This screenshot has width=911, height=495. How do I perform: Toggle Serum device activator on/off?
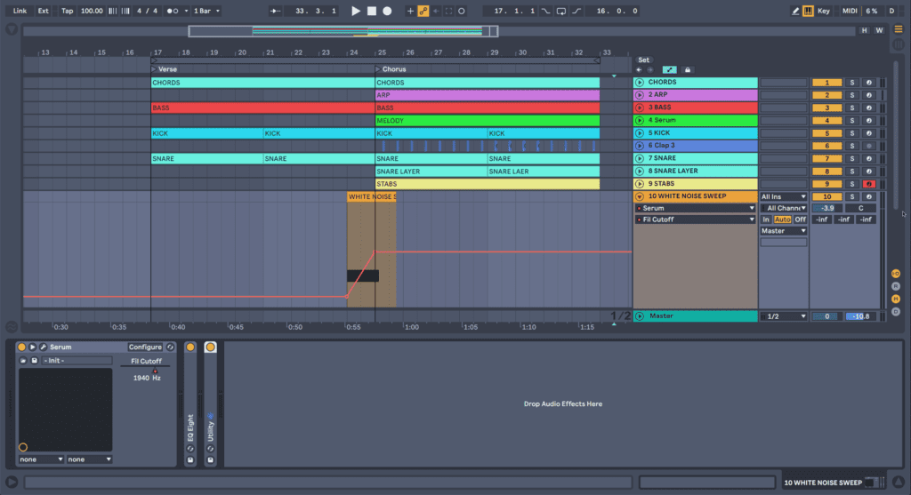21,347
